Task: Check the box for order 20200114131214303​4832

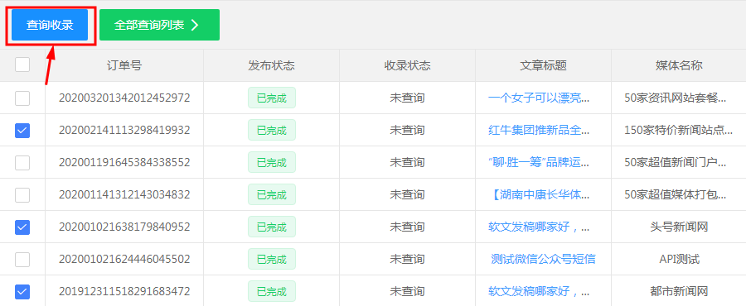Action: [22, 195]
